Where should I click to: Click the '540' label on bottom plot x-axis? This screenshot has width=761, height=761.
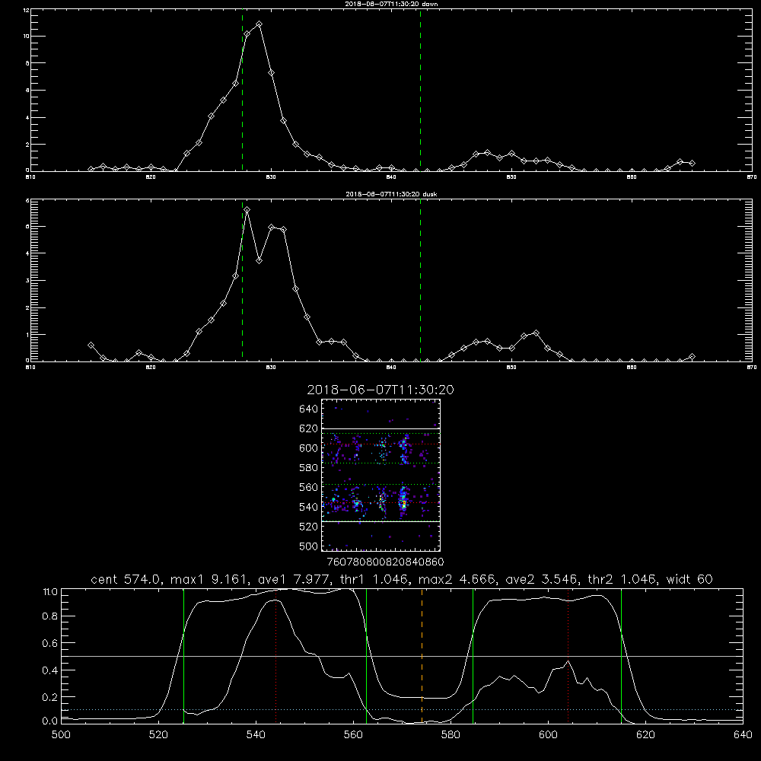pos(256,735)
